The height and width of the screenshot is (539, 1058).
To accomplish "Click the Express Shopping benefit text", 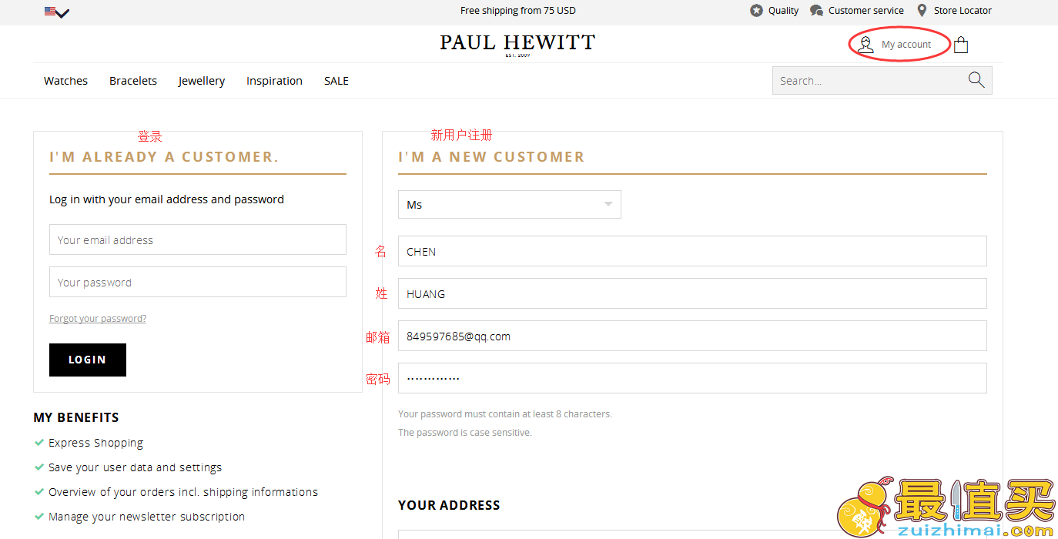I will 95,443.
